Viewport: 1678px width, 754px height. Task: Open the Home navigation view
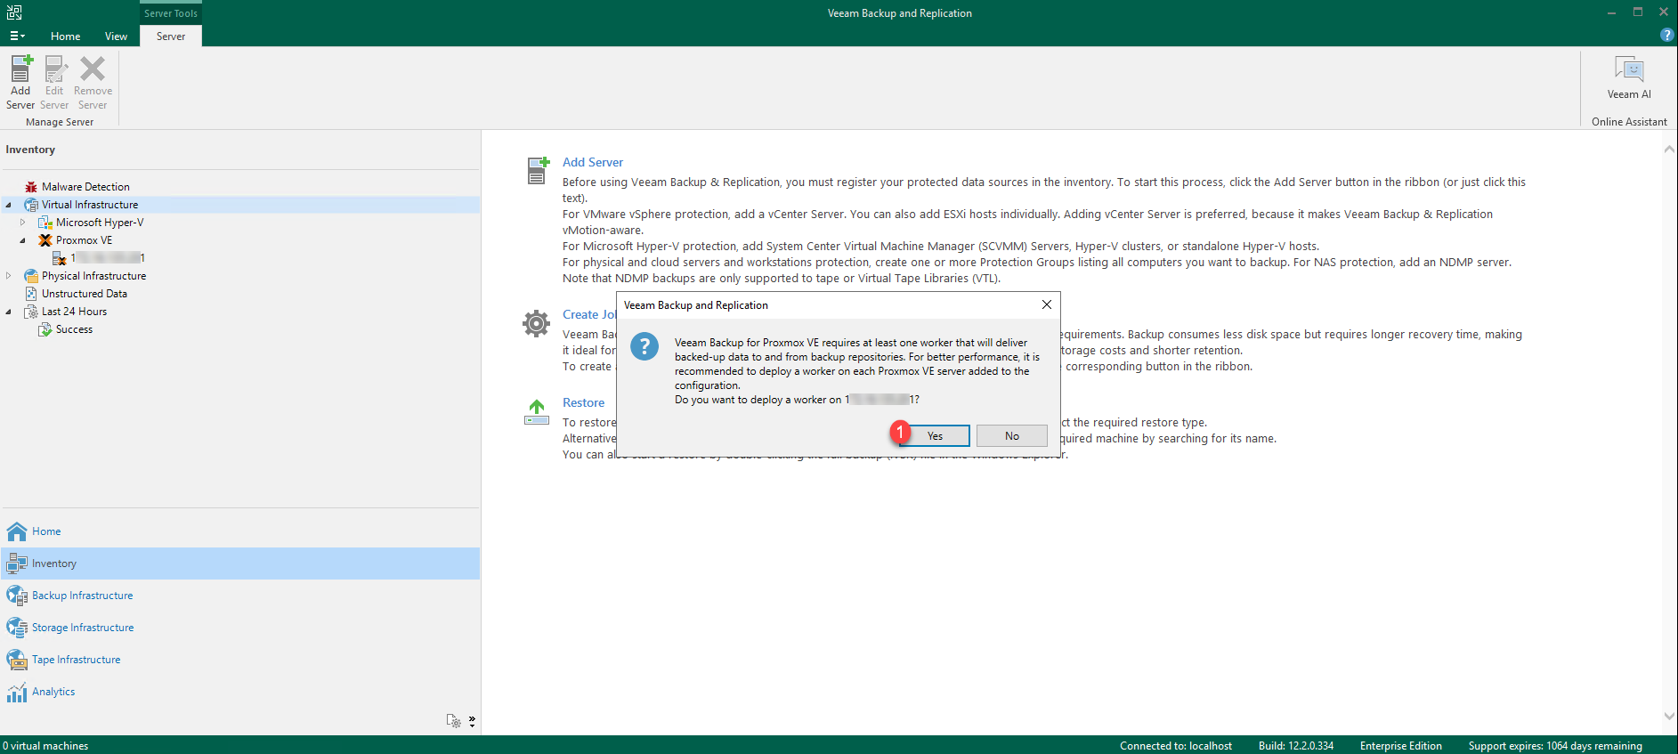point(240,531)
